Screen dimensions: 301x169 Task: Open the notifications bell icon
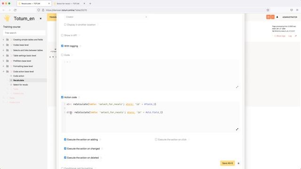coord(277,17)
